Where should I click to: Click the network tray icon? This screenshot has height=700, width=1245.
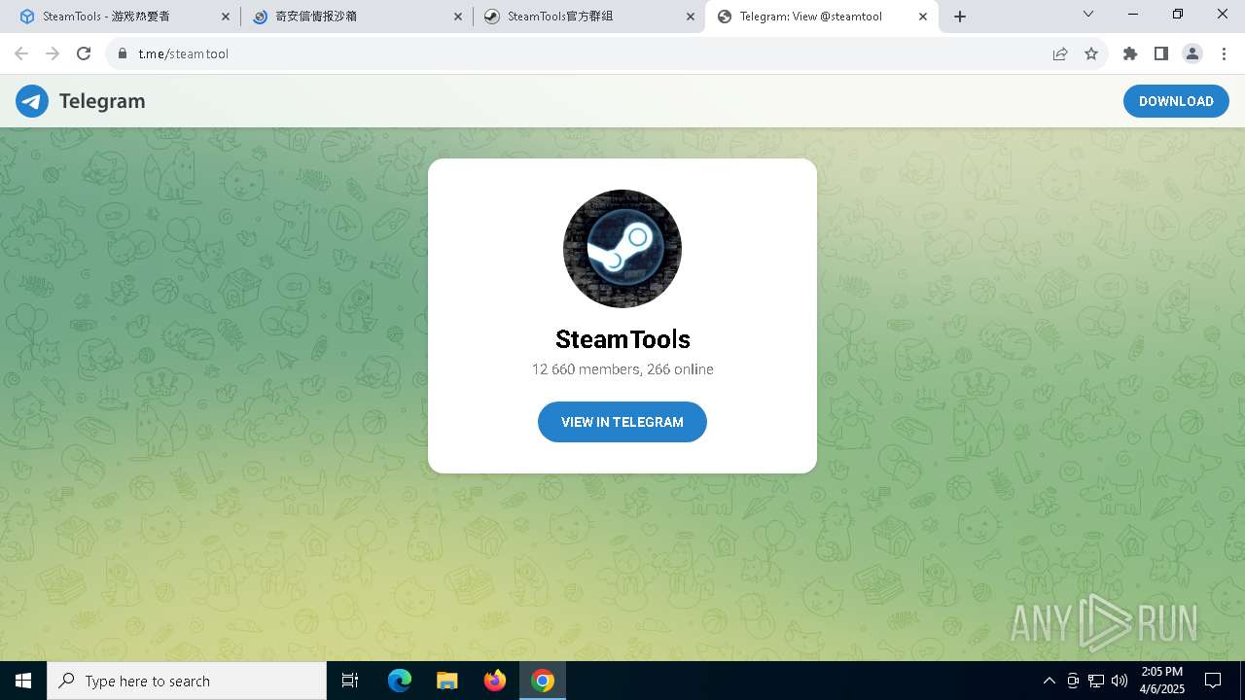pyautogui.click(x=1096, y=681)
